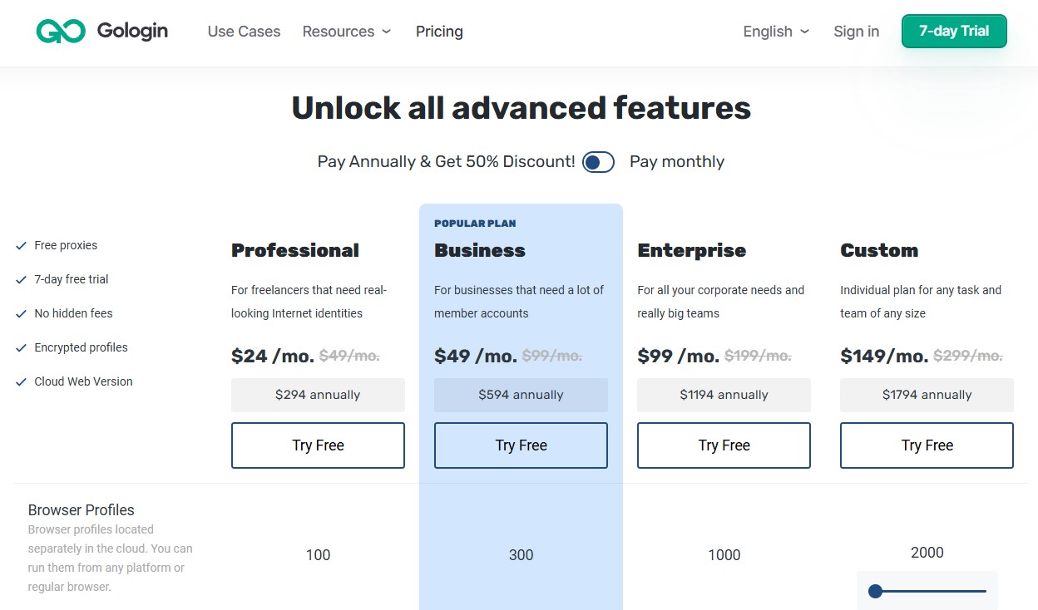
Task: Click the checkmark beside Encrypted profiles
Action: coord(21,347)
